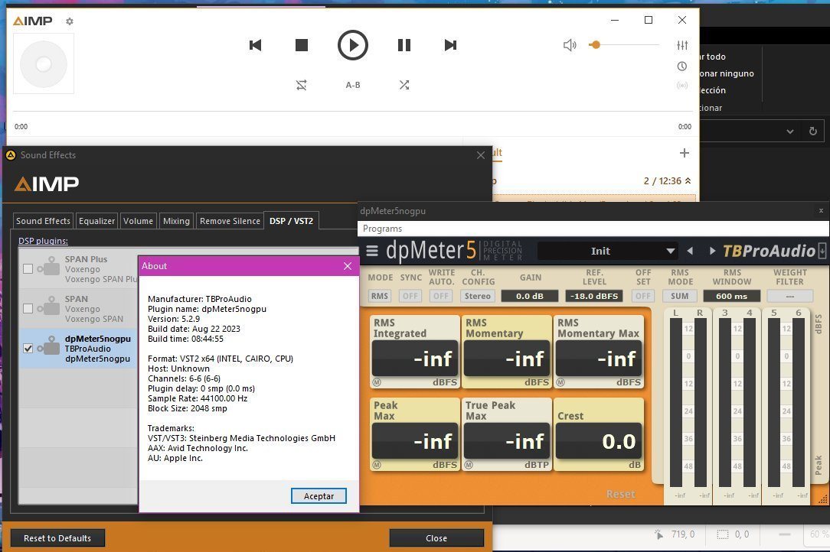Add a new playlist with plus icon
This screenshot has height=552, width=830.
point(684,153)
